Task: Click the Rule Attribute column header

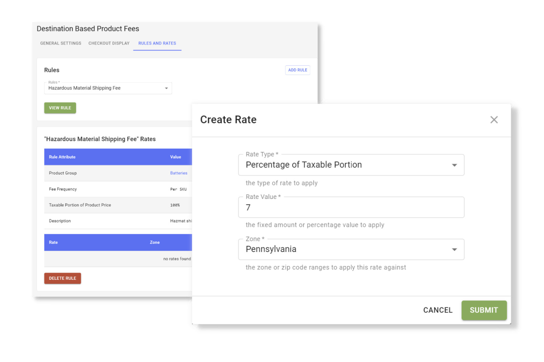Action: coord(62,157)
